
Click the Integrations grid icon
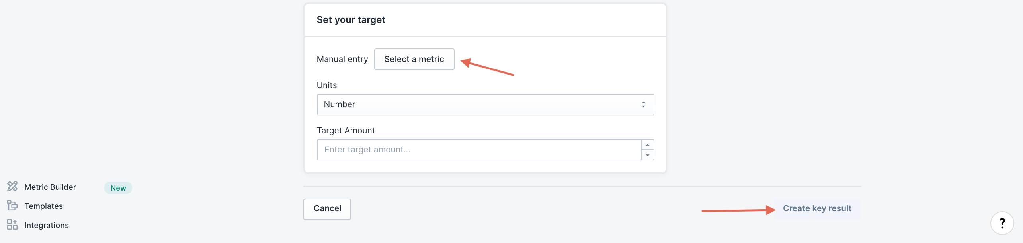(x=12, y=225)
